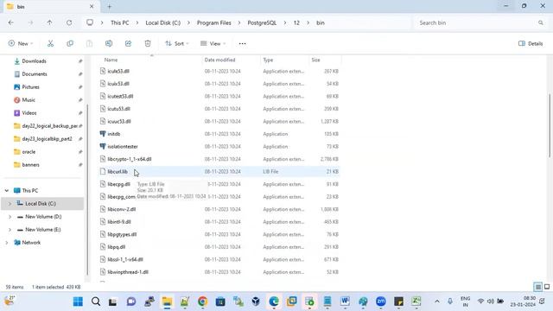Expand Local Disk (C:) tree node
The height and width of the screenshot is (311, 553).
(10, 204)
